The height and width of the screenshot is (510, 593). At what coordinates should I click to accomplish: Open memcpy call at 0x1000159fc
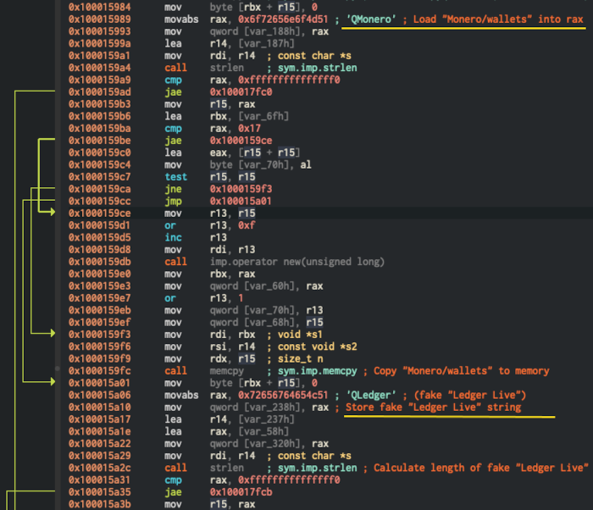[227, 371]
